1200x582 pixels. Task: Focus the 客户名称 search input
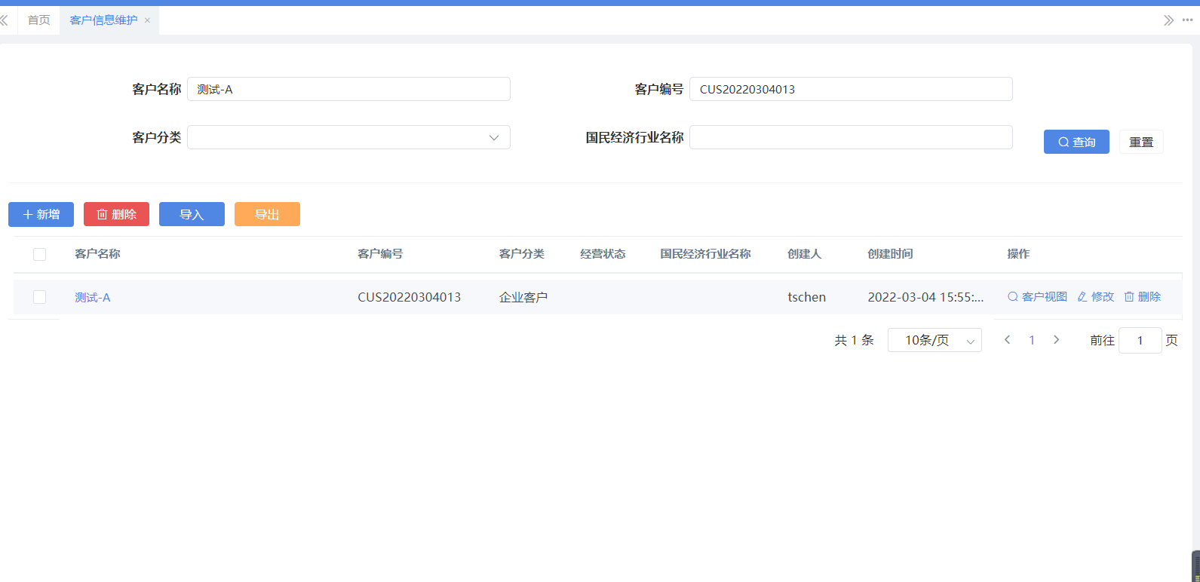click(x=348, y=89)
